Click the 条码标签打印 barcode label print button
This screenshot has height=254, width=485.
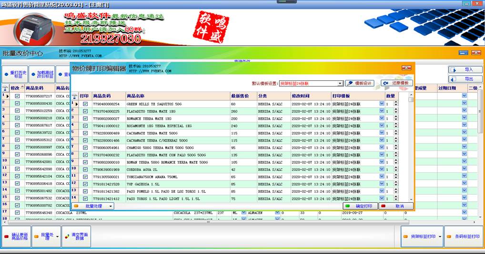click(x=463, y=236)
